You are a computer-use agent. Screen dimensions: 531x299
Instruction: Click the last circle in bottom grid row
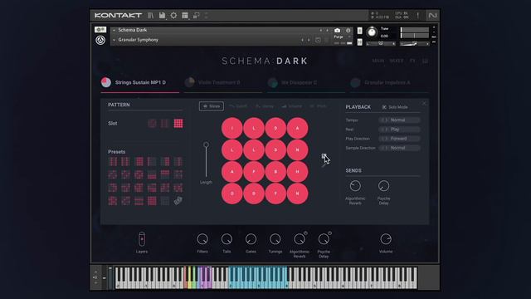click(x=298, y=194)
